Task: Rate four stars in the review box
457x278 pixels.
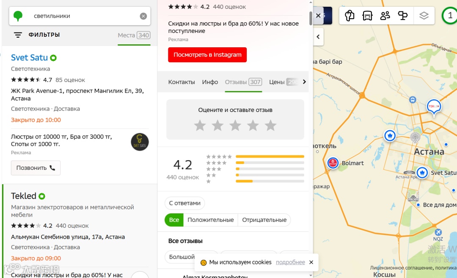Action: (x=253, y=125)
